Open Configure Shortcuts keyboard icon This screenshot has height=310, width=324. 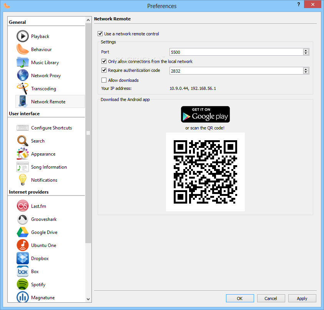point(23,128)
